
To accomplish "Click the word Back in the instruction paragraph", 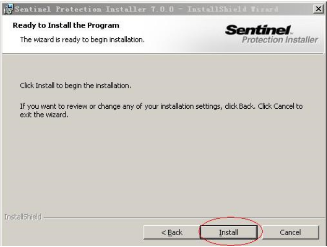I will [247, 106].
